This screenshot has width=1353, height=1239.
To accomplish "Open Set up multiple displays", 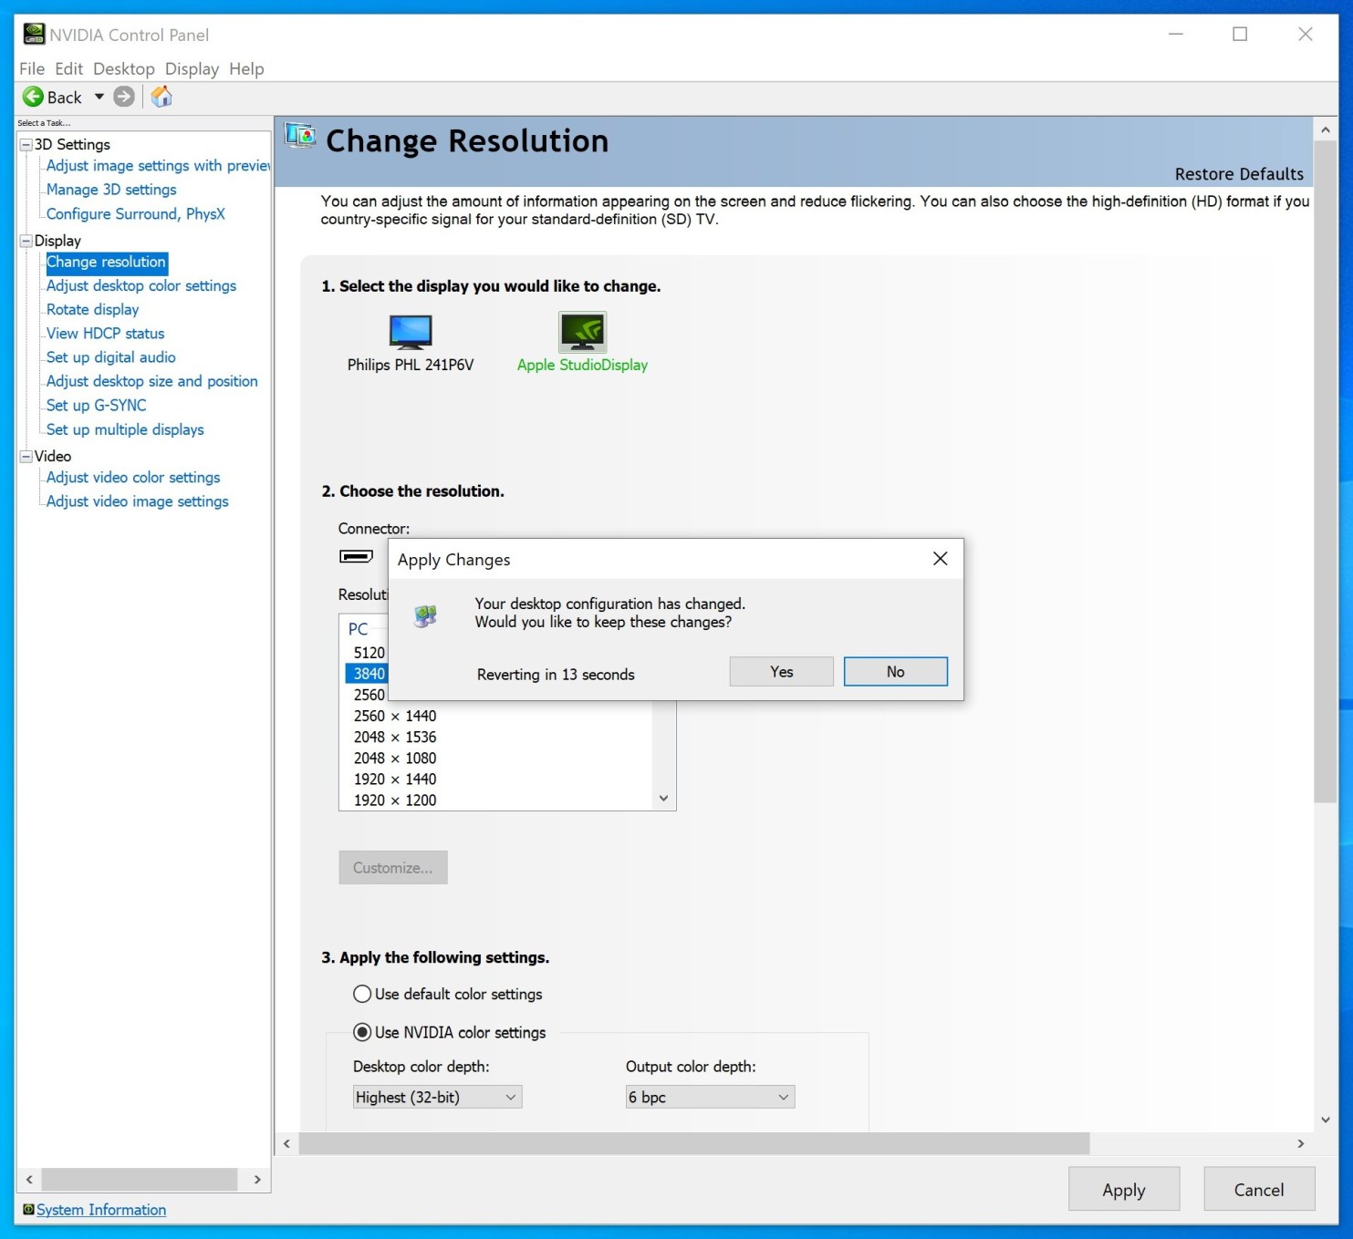I will [x=125, y=429].
